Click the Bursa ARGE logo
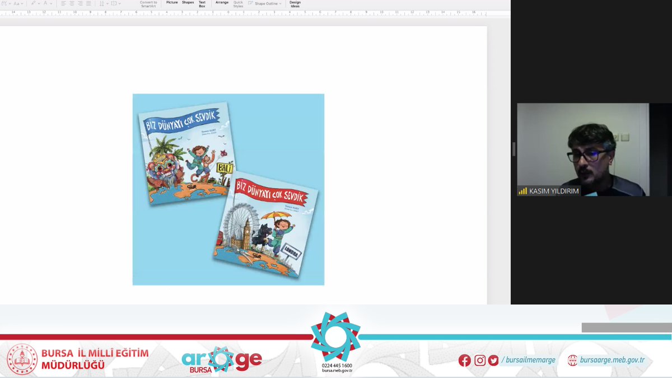This screenshot has height=378, width=672. [x=222, y=360]
